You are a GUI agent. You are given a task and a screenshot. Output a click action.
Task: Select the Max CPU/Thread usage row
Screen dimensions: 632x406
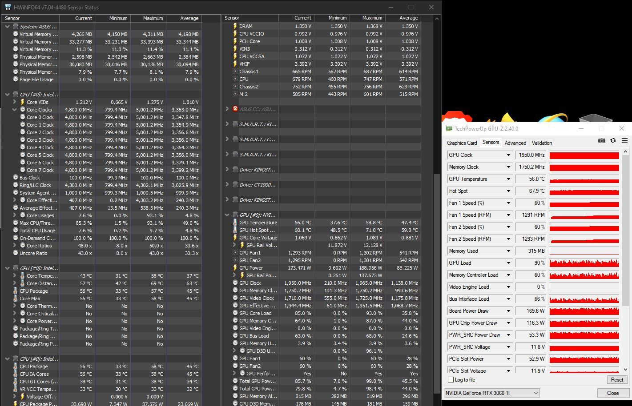point(101,223)
